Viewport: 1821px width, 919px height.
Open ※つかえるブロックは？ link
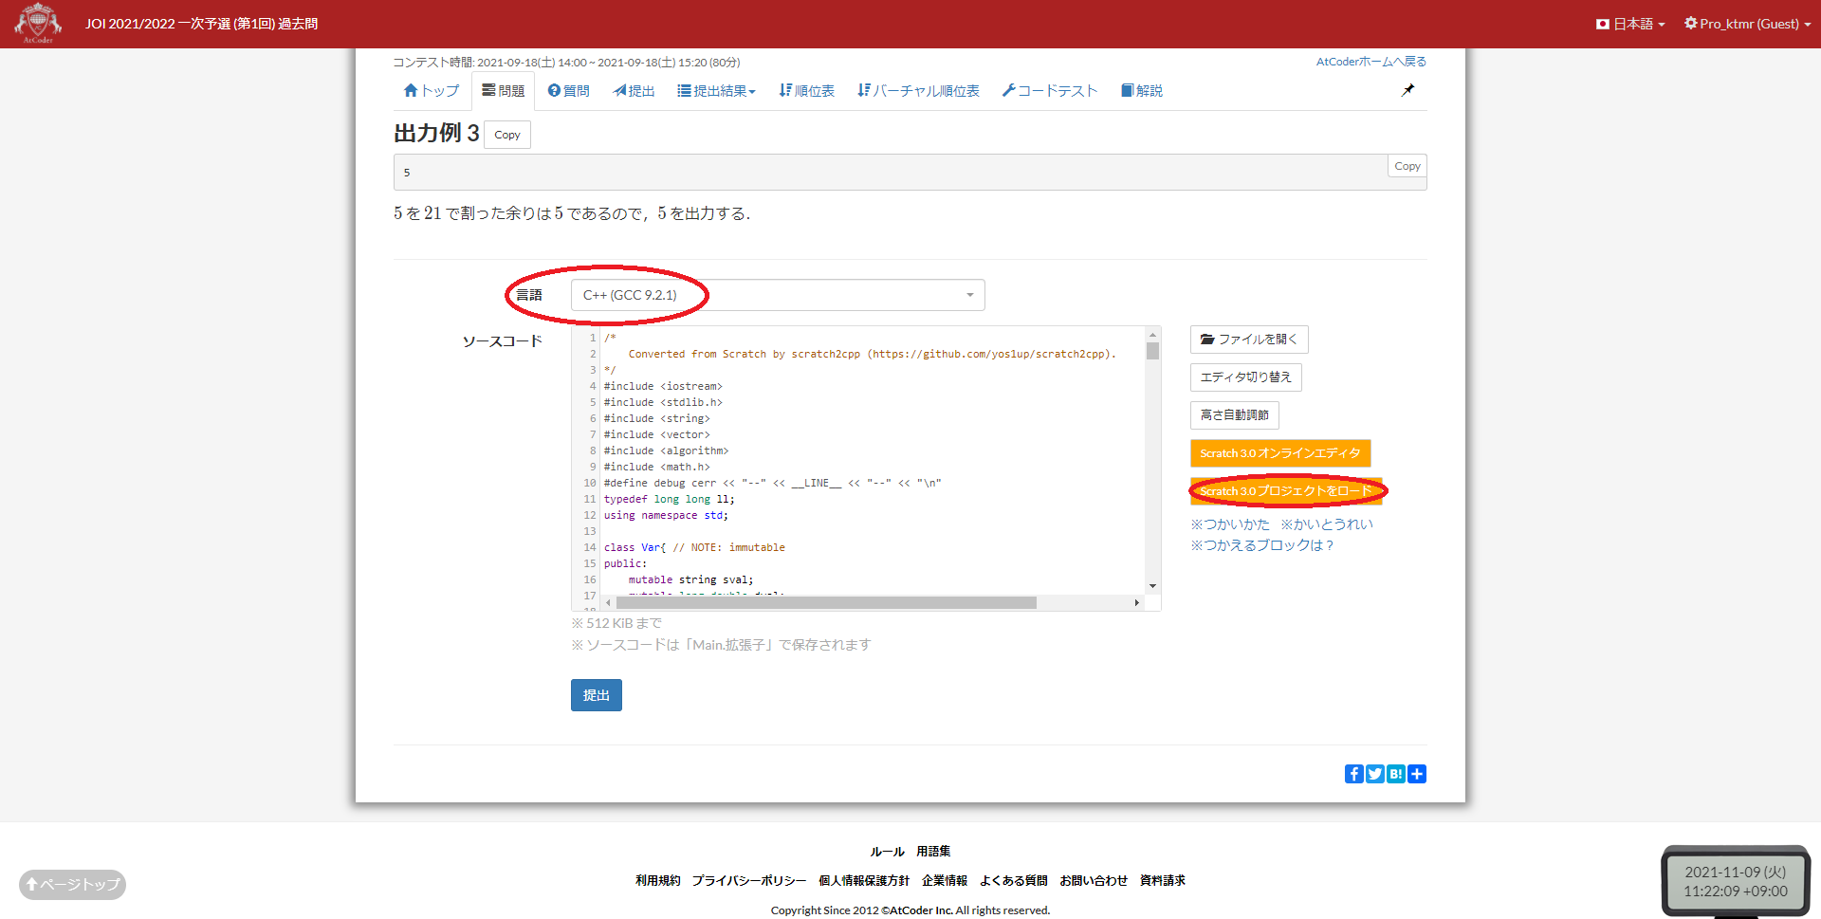(x=1261, y=545)
